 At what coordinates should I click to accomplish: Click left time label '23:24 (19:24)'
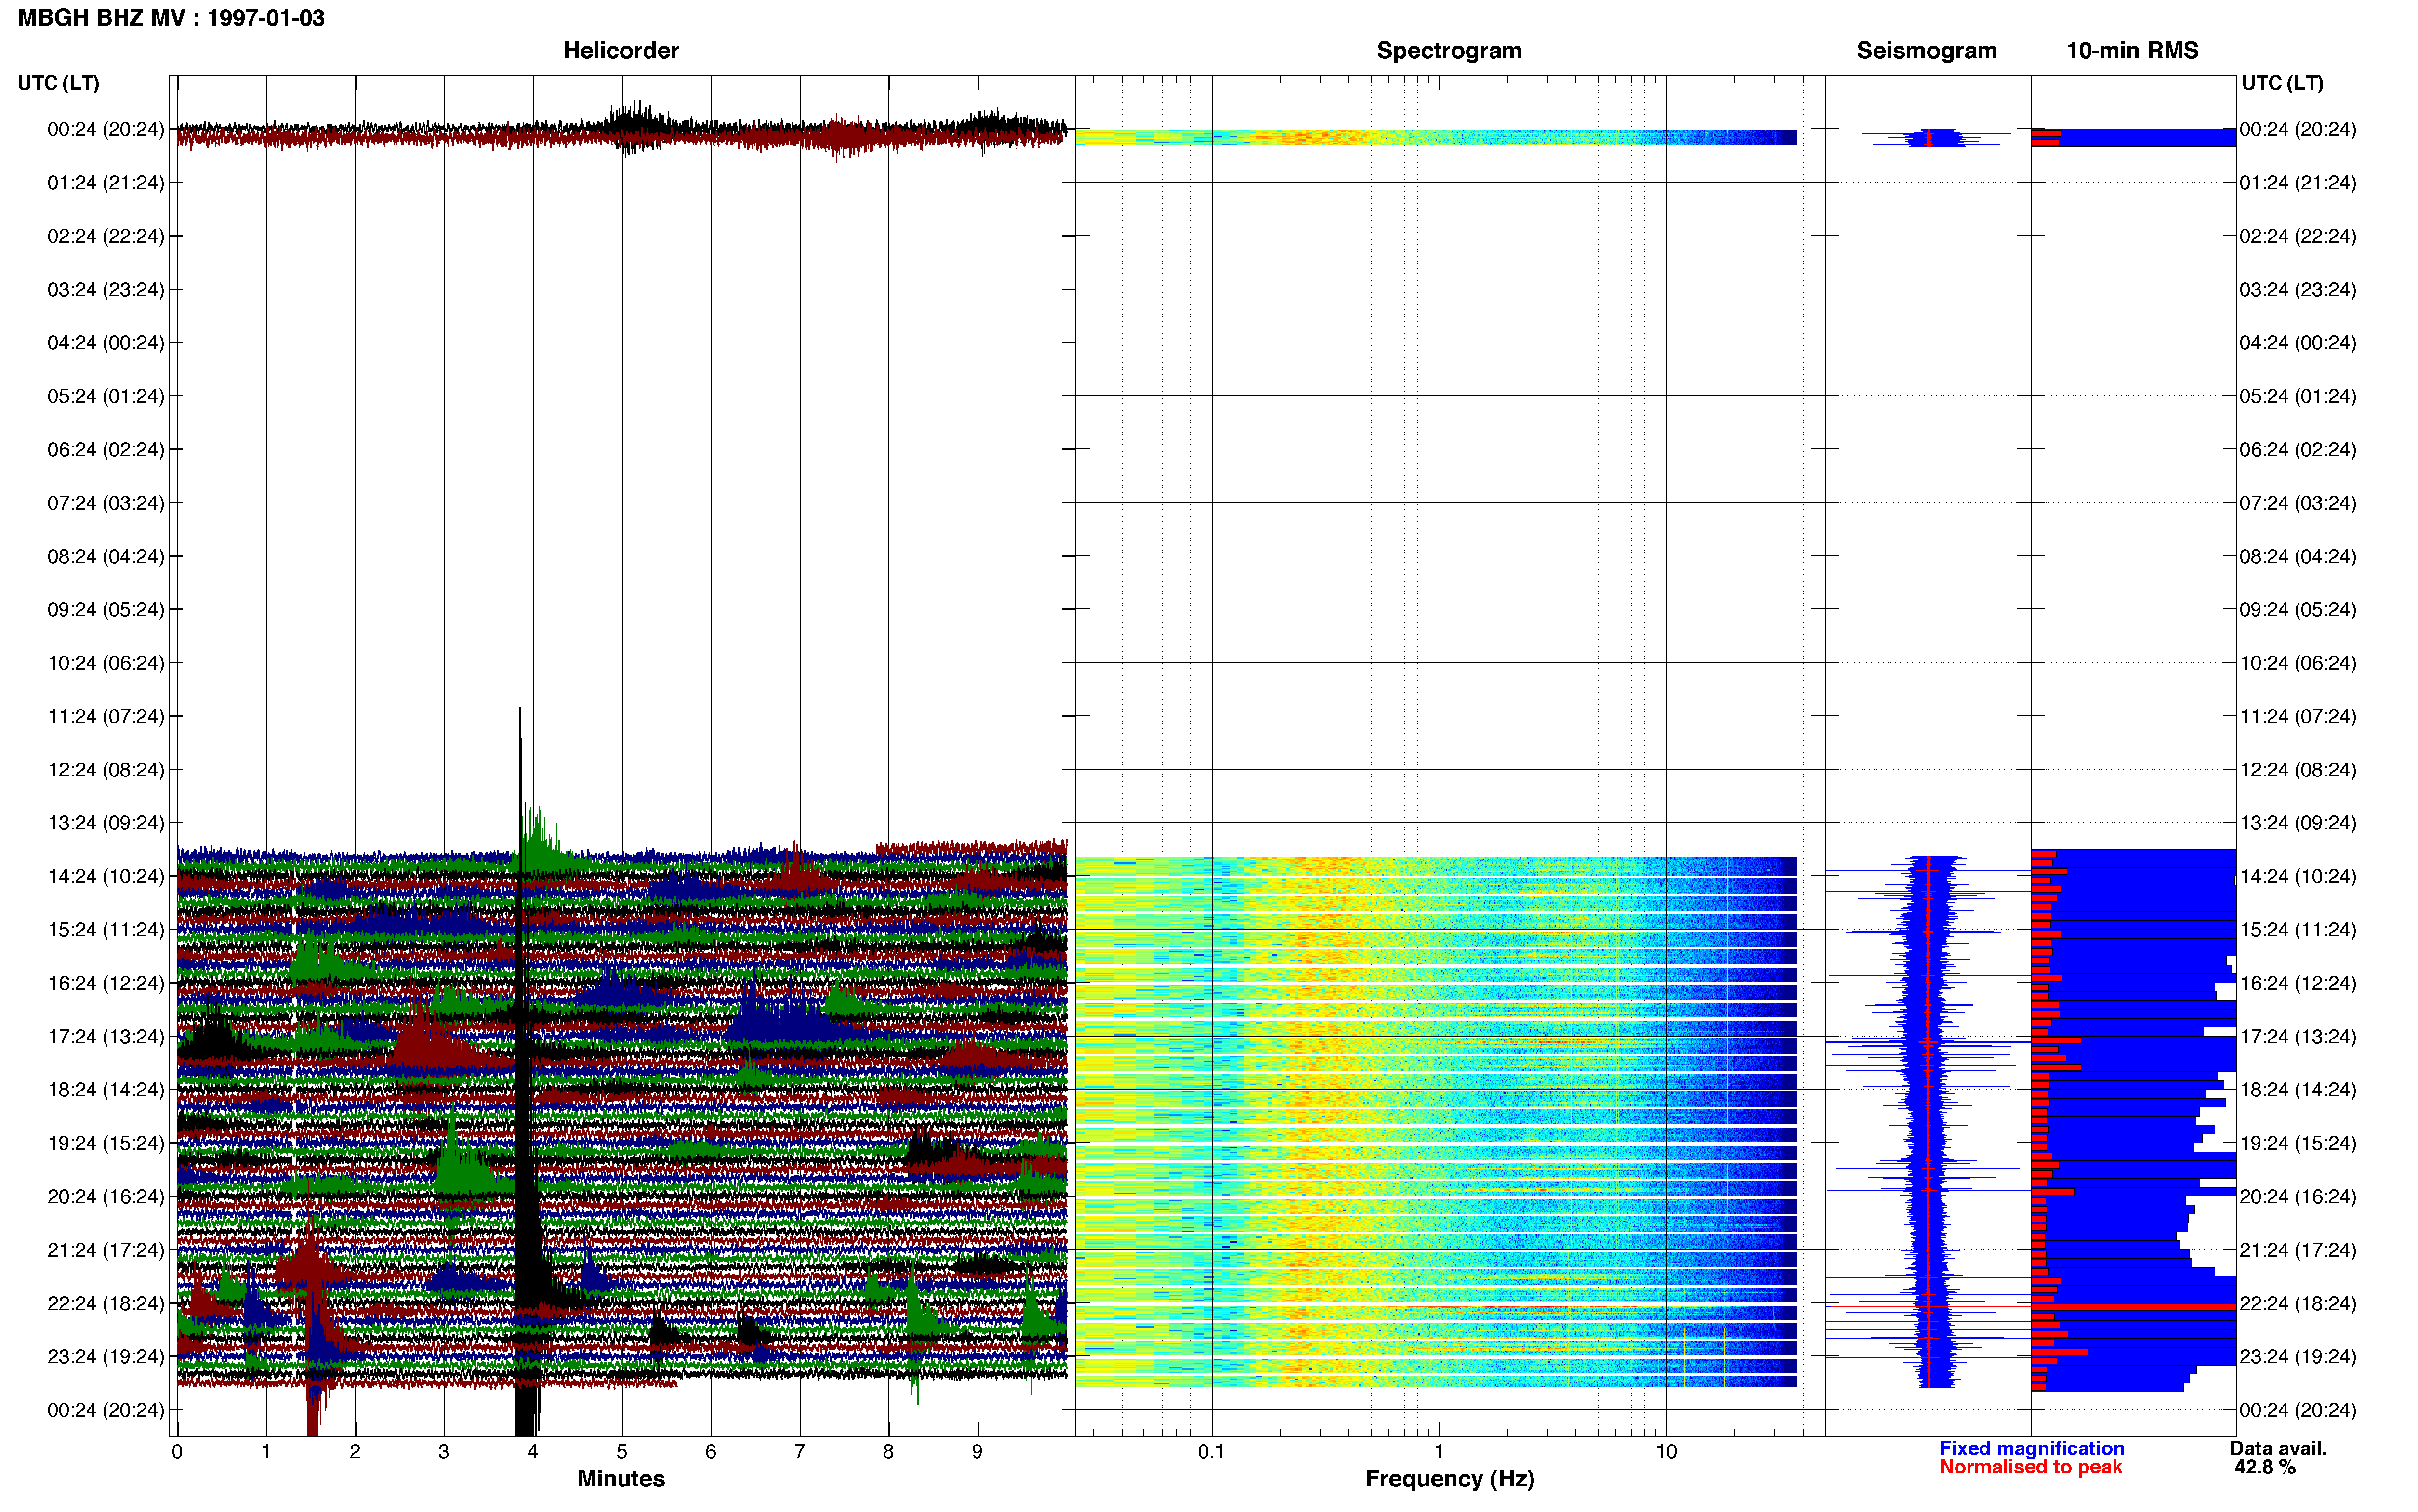[x=106, y=1356]
